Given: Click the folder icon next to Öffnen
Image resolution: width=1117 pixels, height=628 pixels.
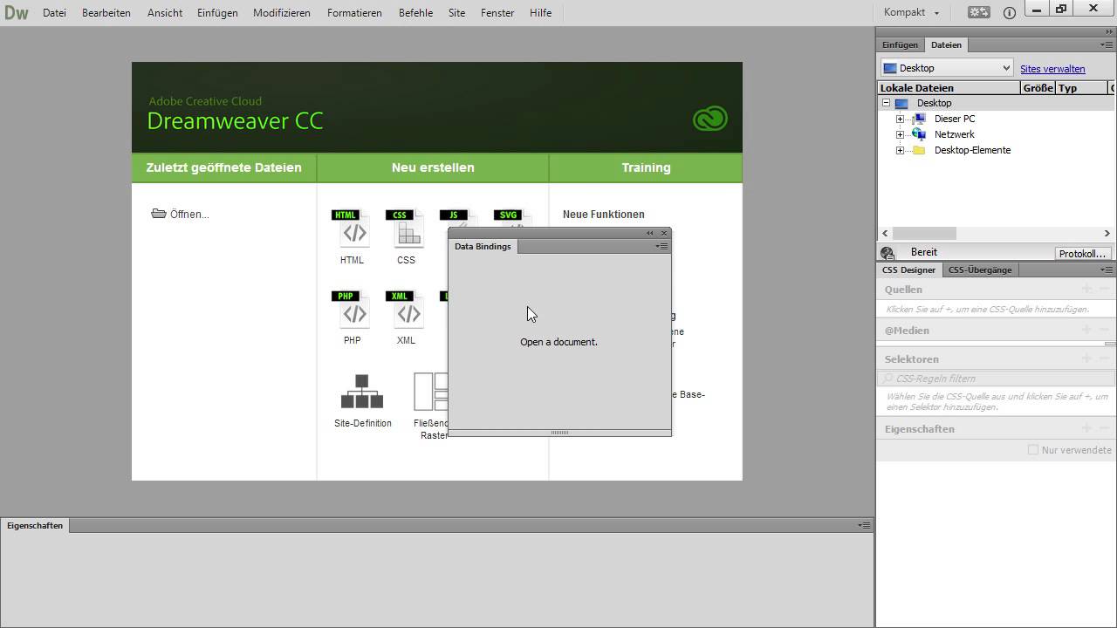Looking at the screenshot, I should click(158, 214).
